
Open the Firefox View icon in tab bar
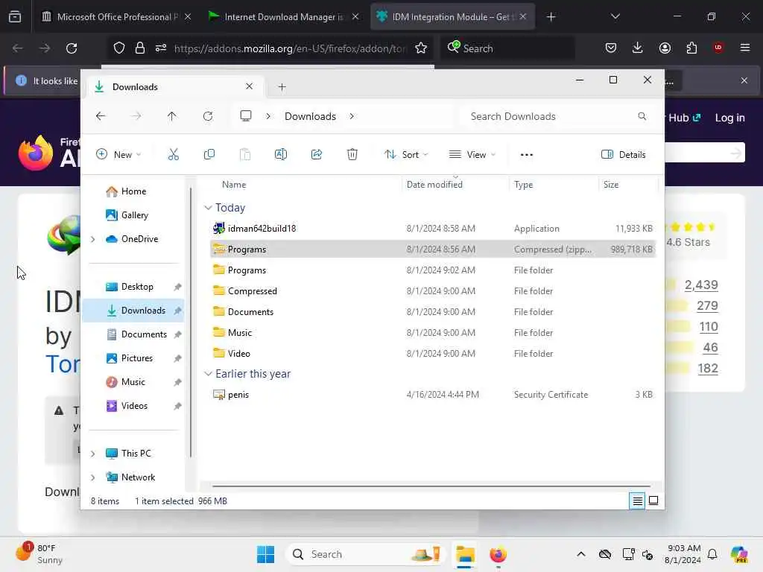15,16
